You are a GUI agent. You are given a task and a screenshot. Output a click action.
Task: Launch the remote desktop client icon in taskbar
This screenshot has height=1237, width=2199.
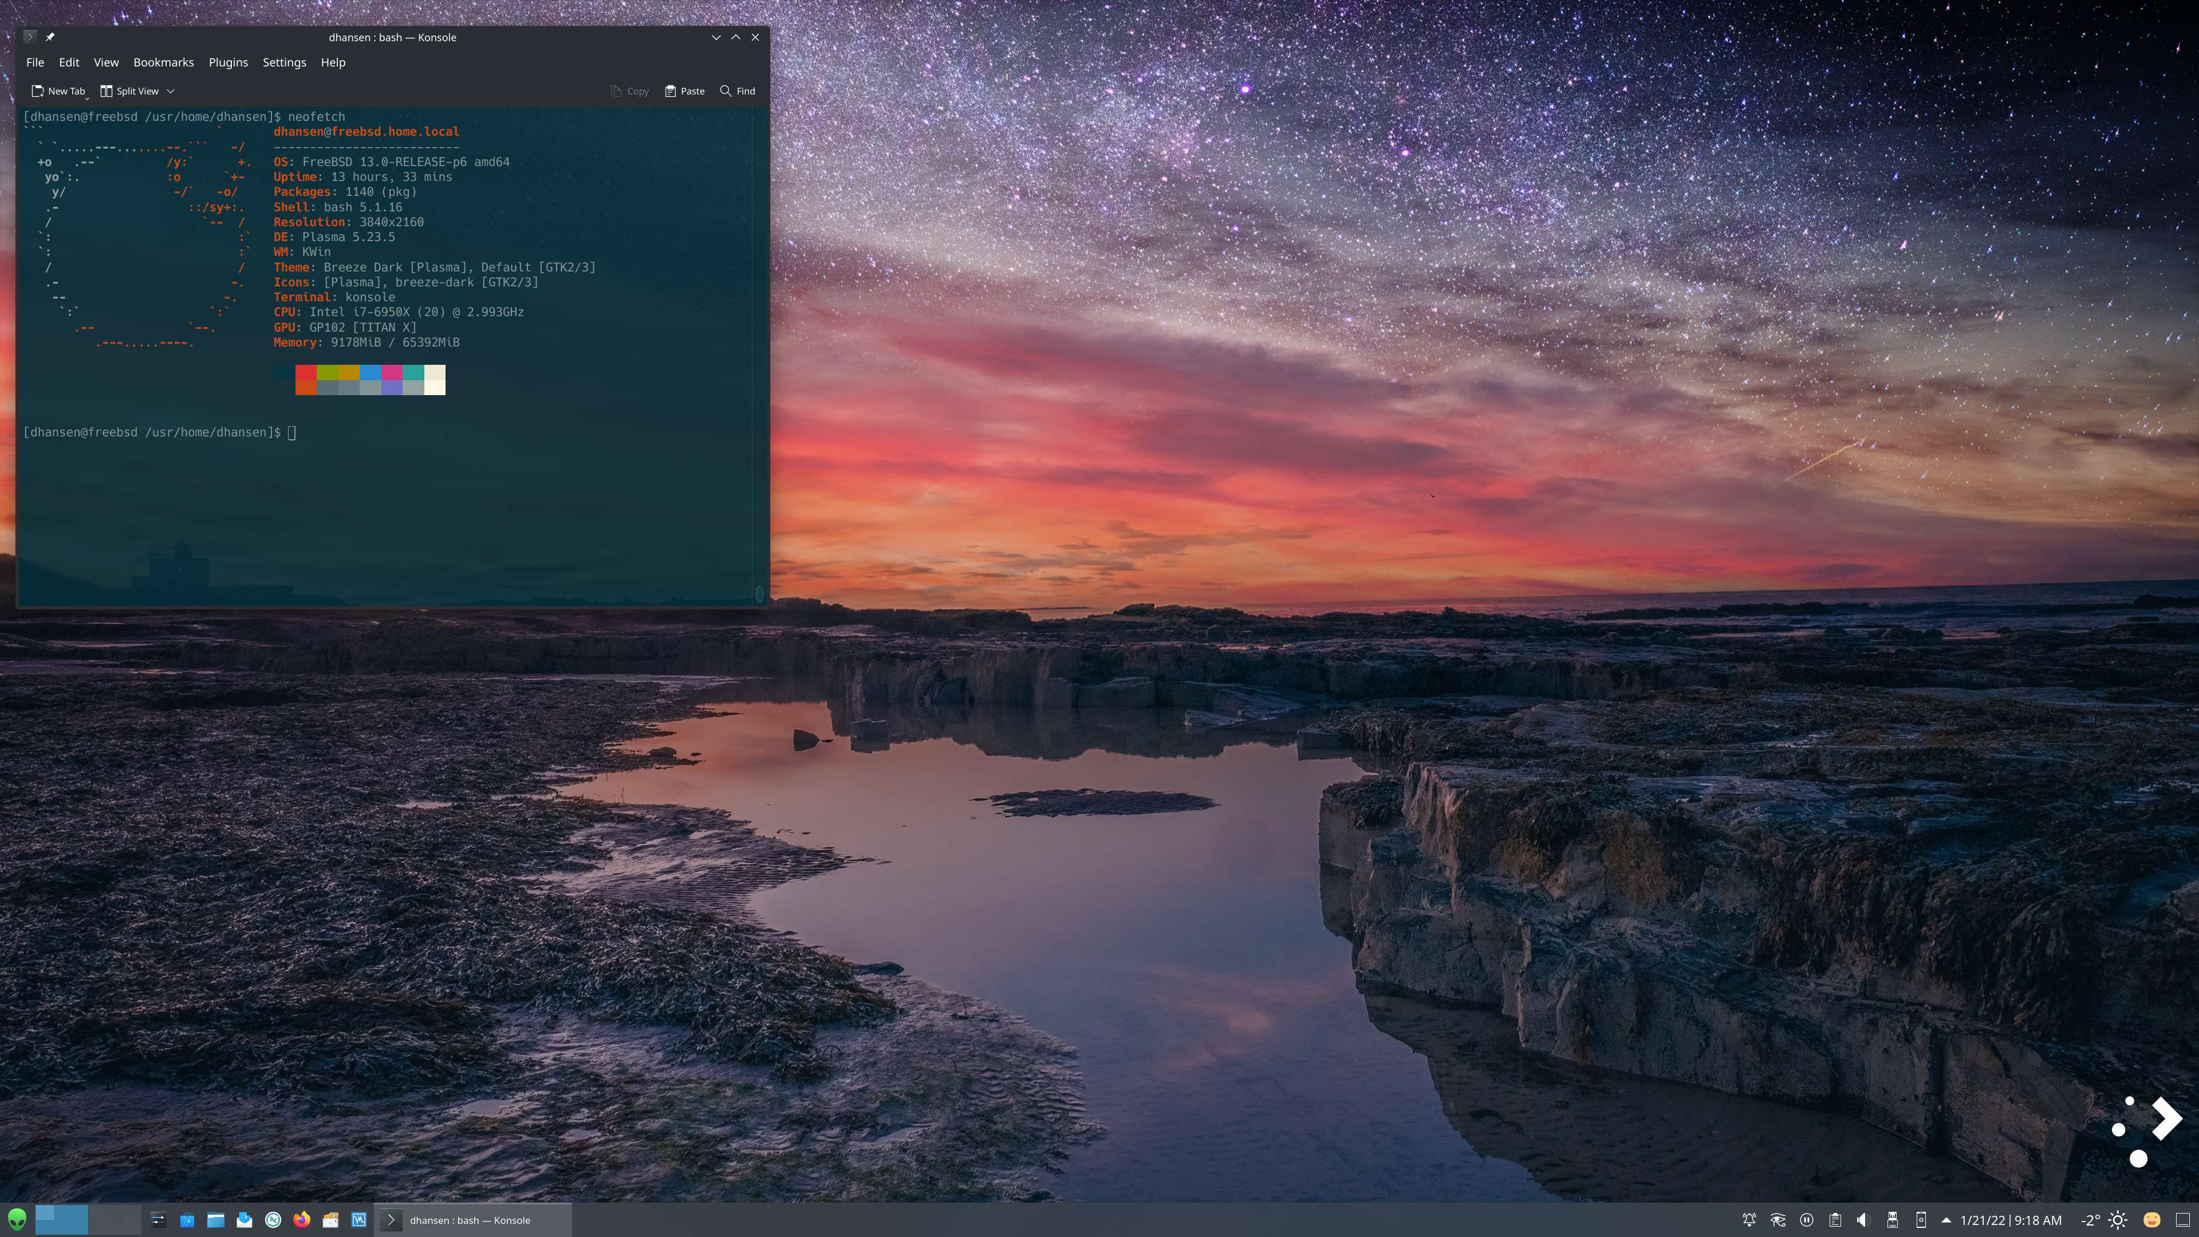point(273,1220)
